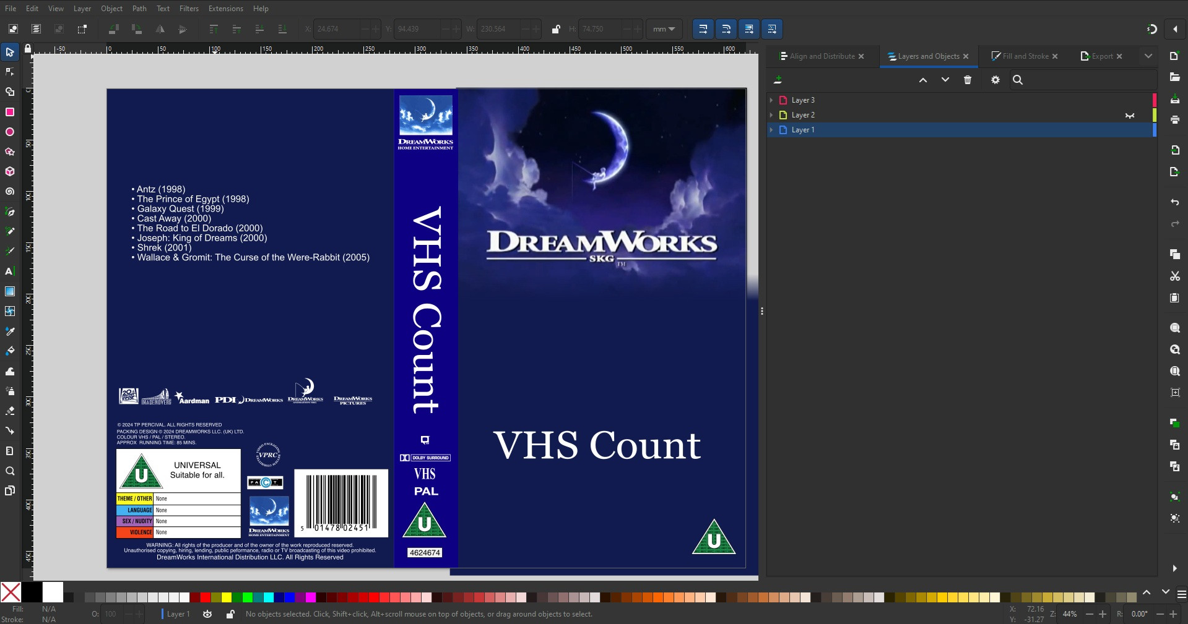1188x624 pixels.
Task: Pick the Star and polygon tool
Action: (x=10, y=152)
